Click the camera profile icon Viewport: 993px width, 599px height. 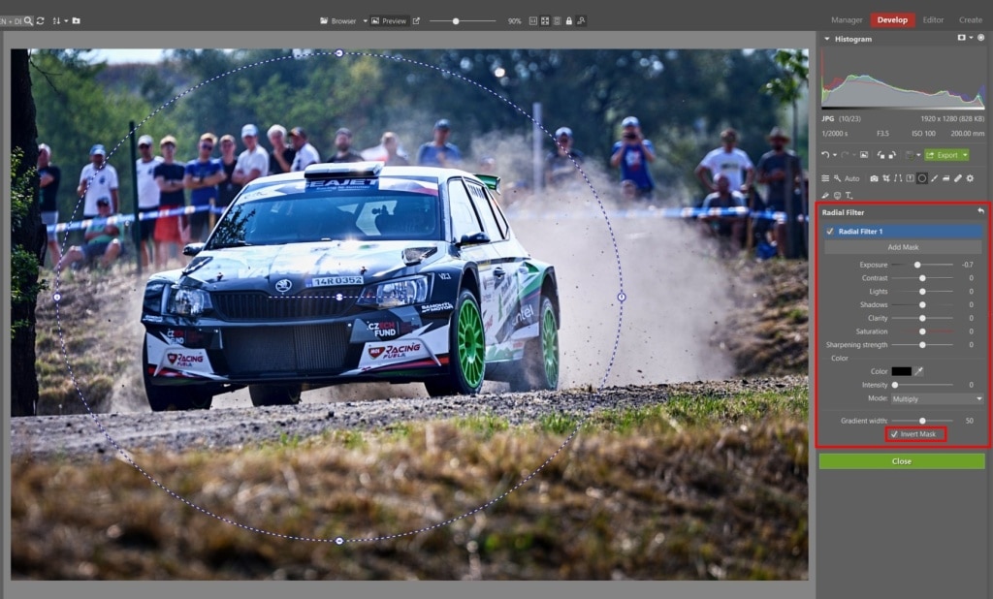(x=874, y=178)
